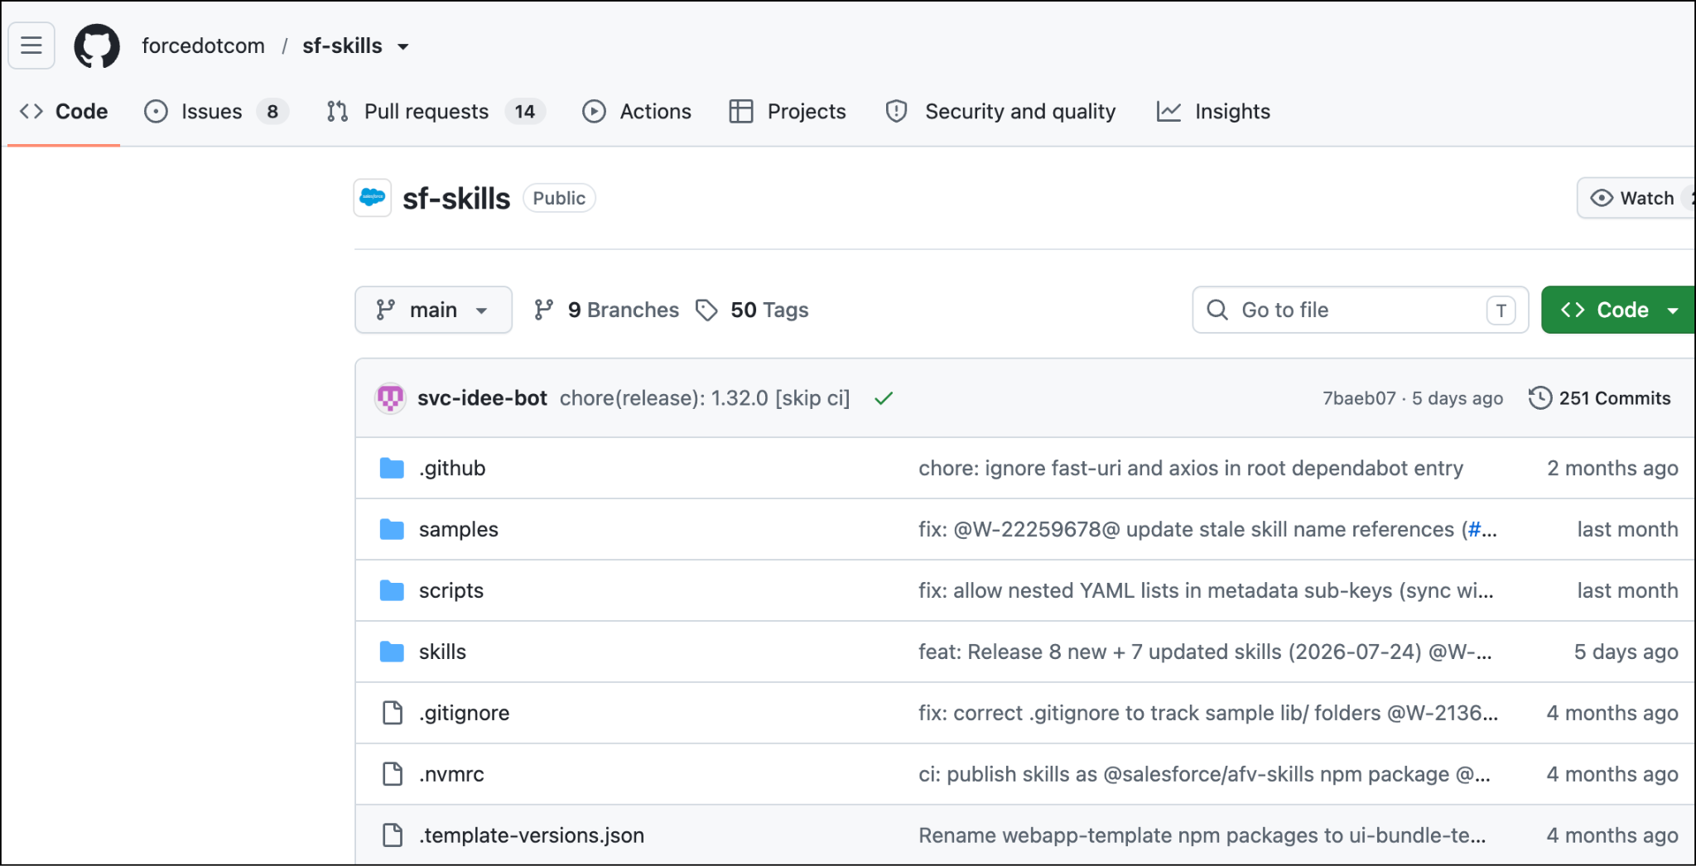Expand the green Code button arrow
The width and height of the screenshot is (1696, 866).
[x=1673, y=310]
